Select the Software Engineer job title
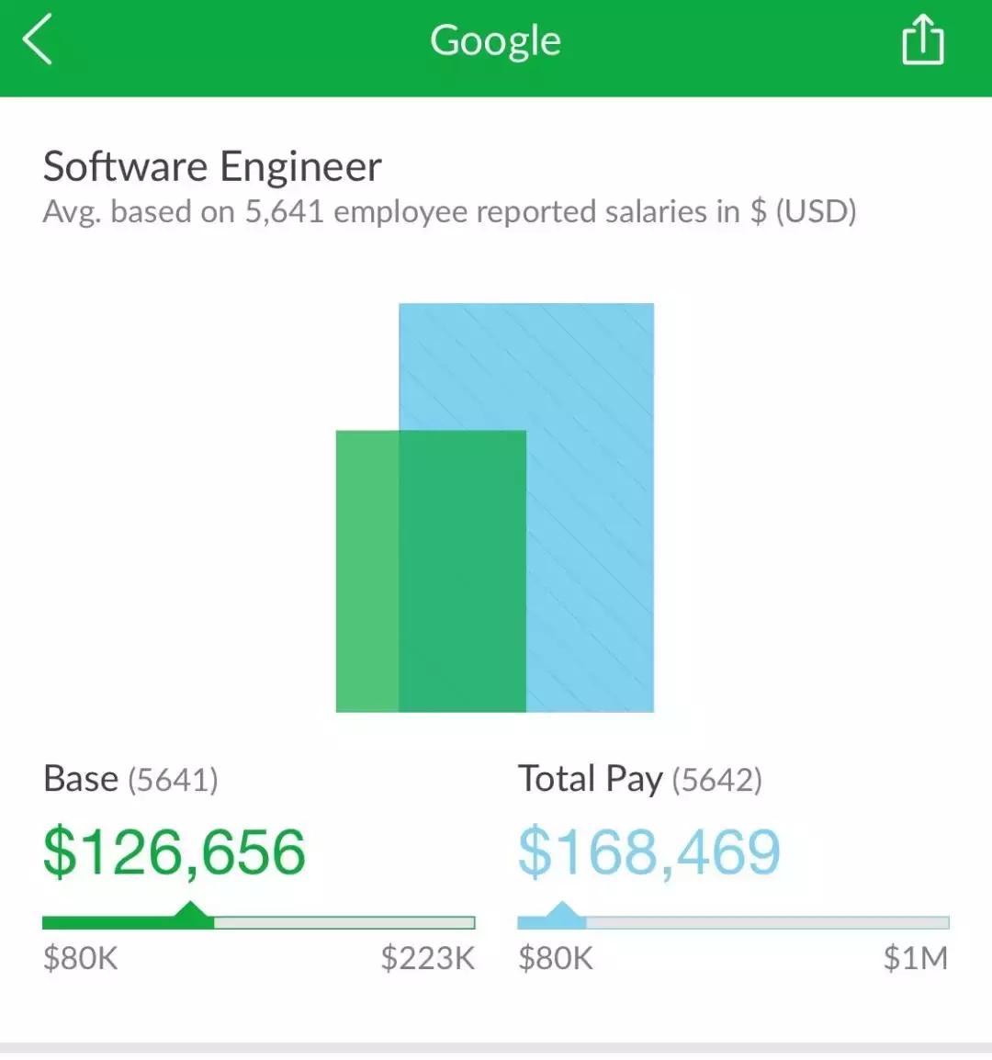Screen dimensions: 992x1060 [x=212, y=167]
